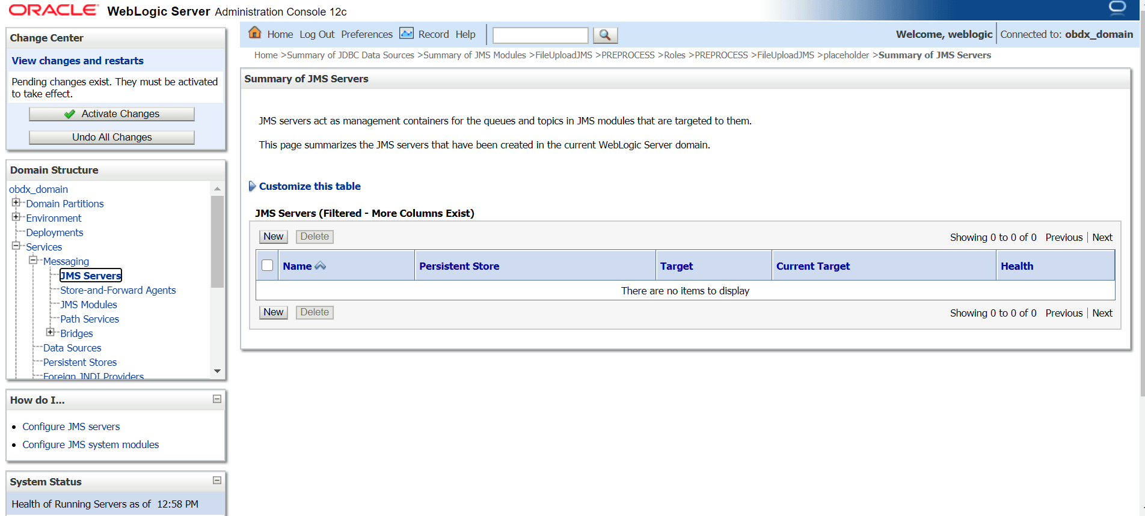This screenshot has width=1145, height=516.
Task: Click the Roles breadcrumb link
Action: 675,55
